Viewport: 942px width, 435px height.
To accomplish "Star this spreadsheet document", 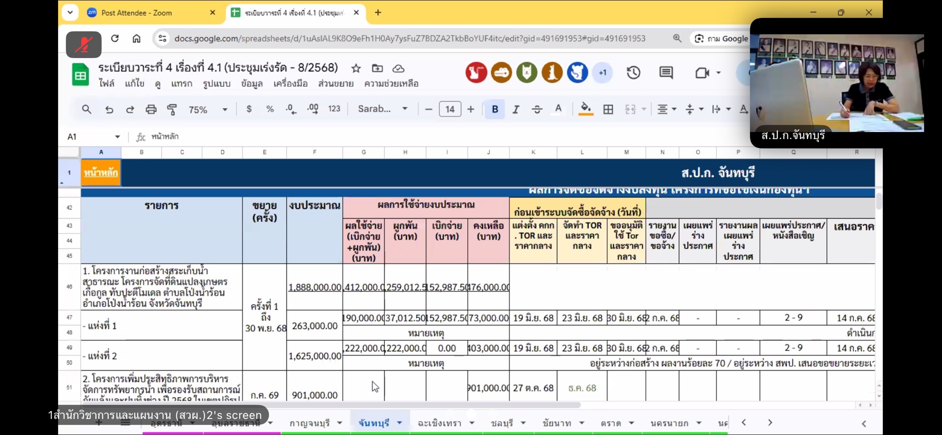I will tap(356, 68).
